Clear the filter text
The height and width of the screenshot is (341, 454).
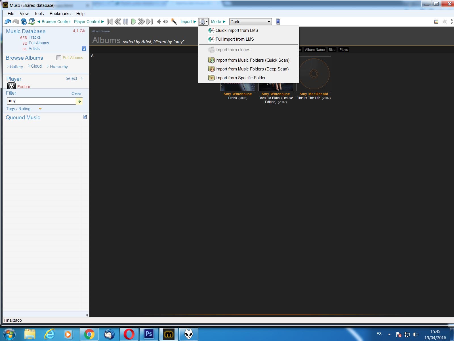(76, 93)
